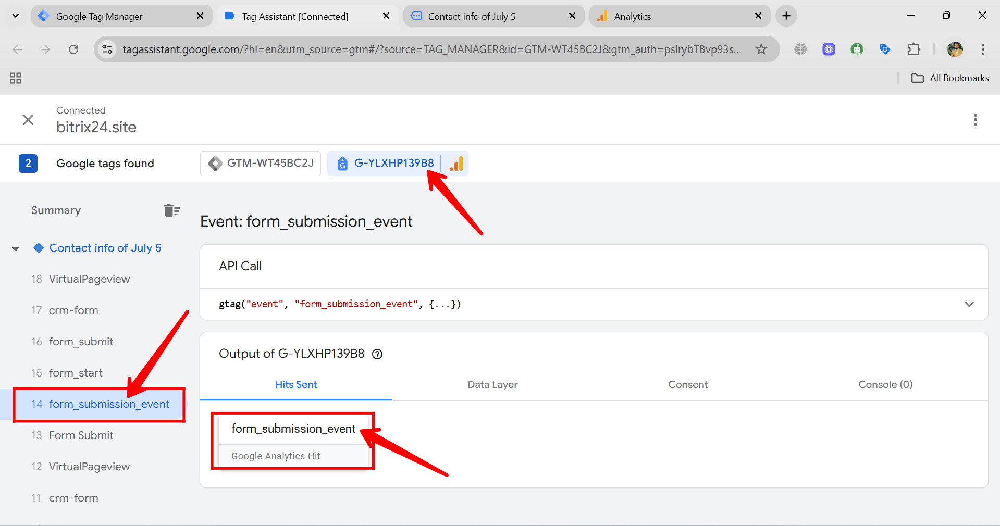Viewport: 1000px width, 526px height.
Task: Click the clear events trash icon beside Summary
Action: click(171, 210)
